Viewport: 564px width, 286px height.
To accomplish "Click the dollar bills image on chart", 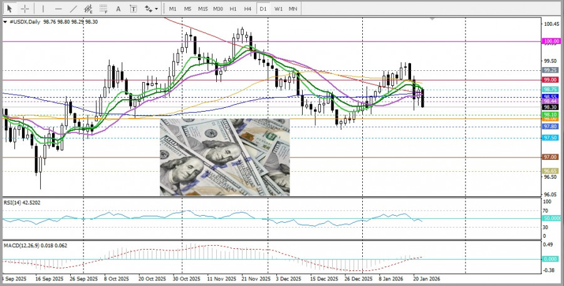I will [x=224, y=157].
